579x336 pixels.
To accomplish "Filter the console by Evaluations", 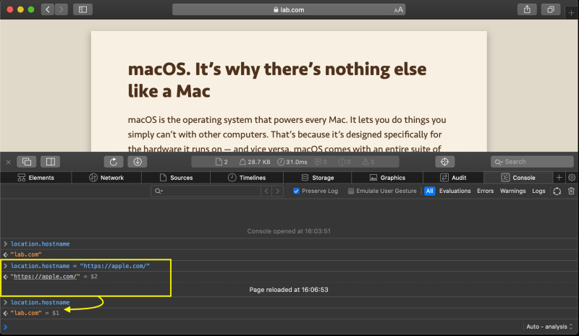I will click(455, 191).
